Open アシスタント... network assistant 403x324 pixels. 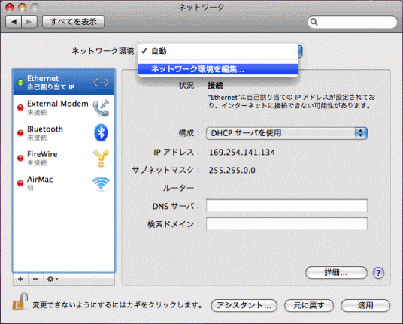click(244, 305)
